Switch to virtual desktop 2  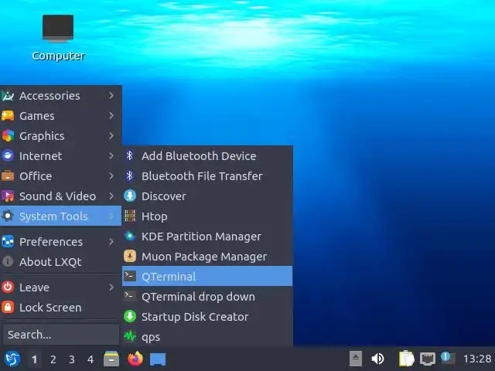coord(53,359)
